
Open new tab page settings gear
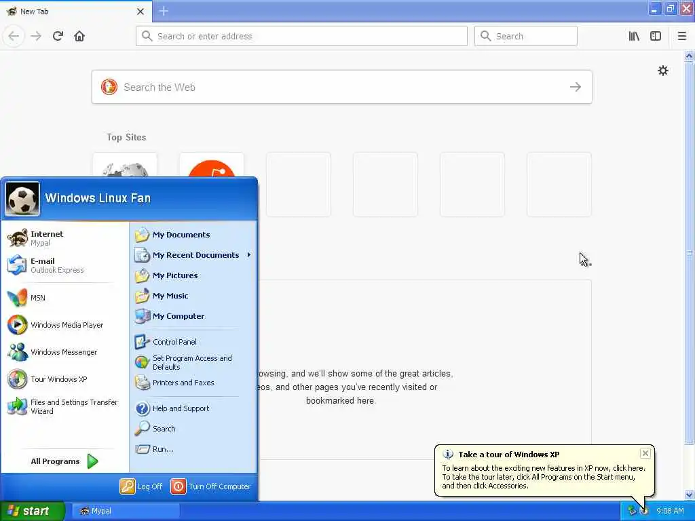(662, 71)
